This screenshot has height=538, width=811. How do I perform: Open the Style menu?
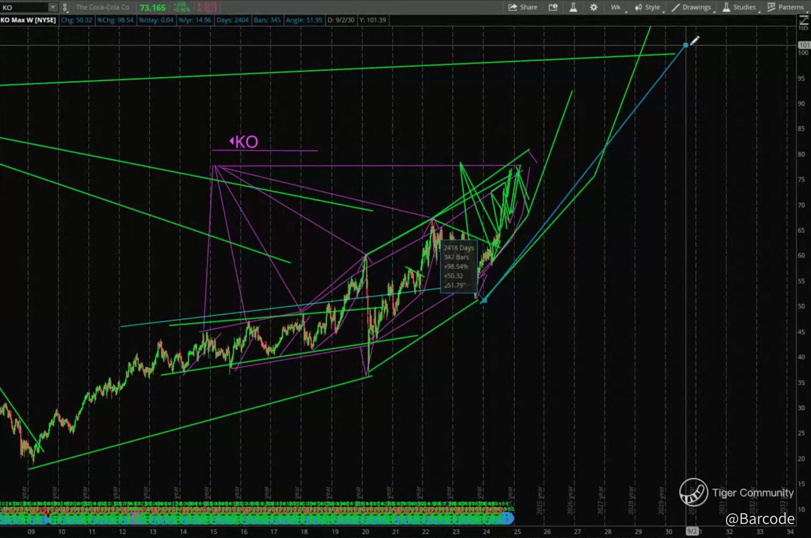(648, 7)
